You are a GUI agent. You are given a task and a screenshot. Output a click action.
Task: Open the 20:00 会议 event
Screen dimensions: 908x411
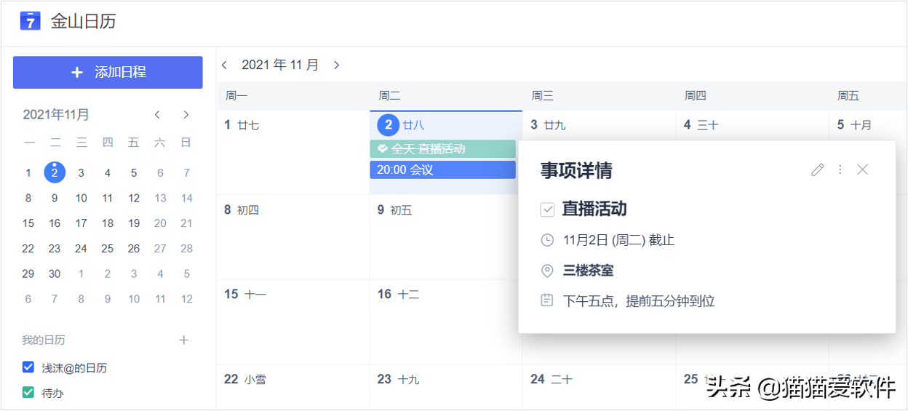(442, 169)
